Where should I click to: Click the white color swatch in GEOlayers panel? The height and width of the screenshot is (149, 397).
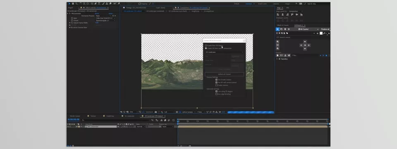[x=321, y=33]
